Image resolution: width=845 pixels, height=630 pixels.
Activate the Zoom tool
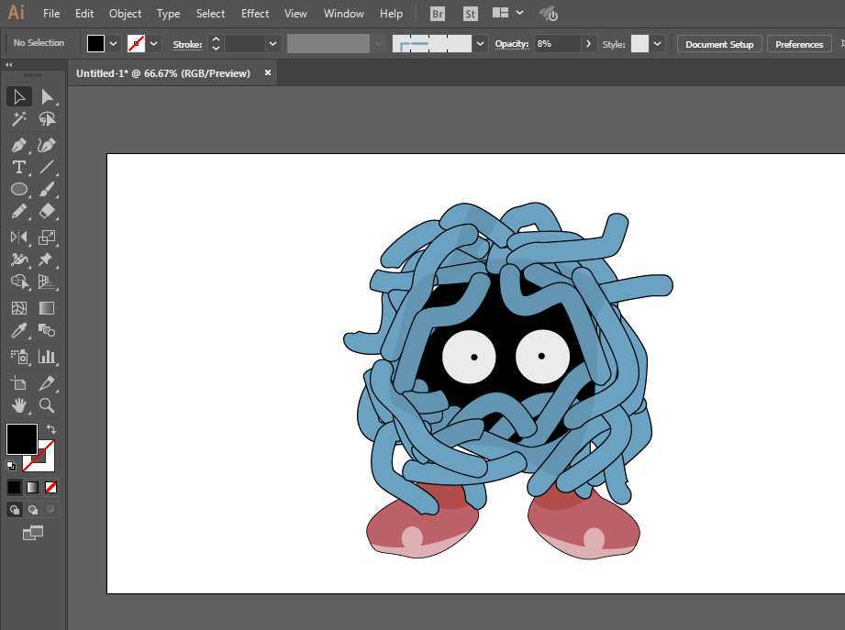tap(47, 405)
